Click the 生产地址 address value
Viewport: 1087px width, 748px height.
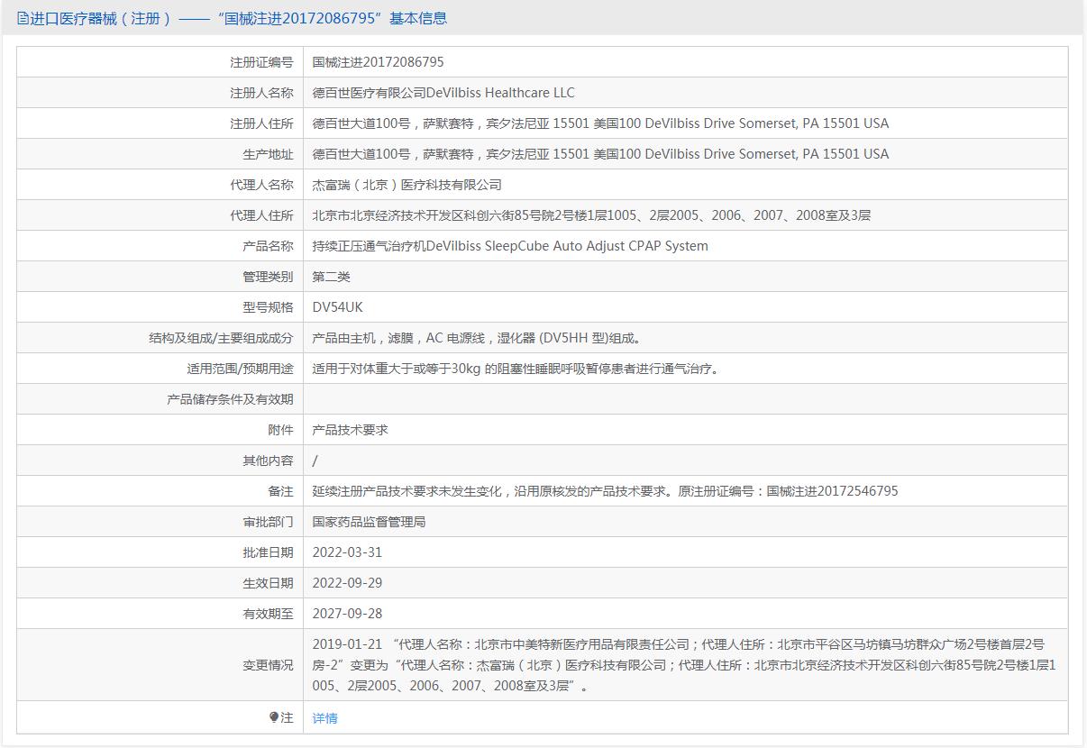point(600,154)
